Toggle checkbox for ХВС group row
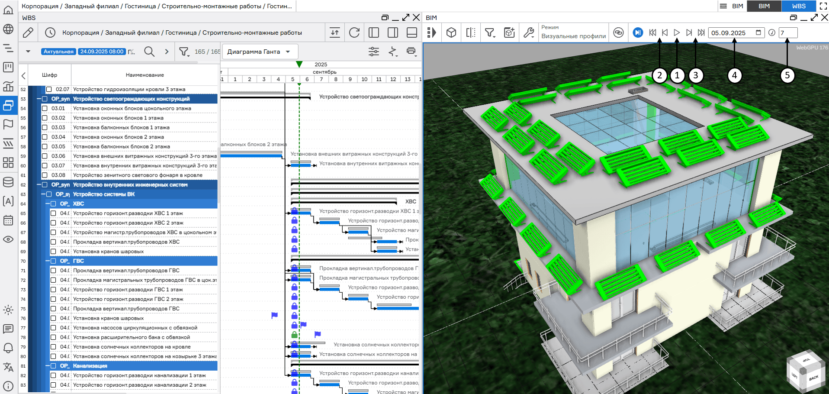 click(53, 204)
